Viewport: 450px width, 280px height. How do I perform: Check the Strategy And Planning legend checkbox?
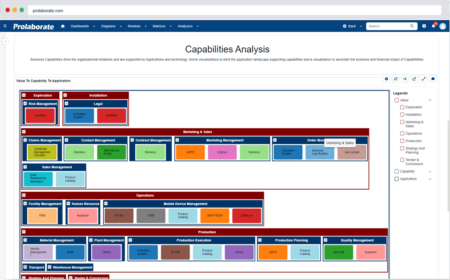[402, 148]
